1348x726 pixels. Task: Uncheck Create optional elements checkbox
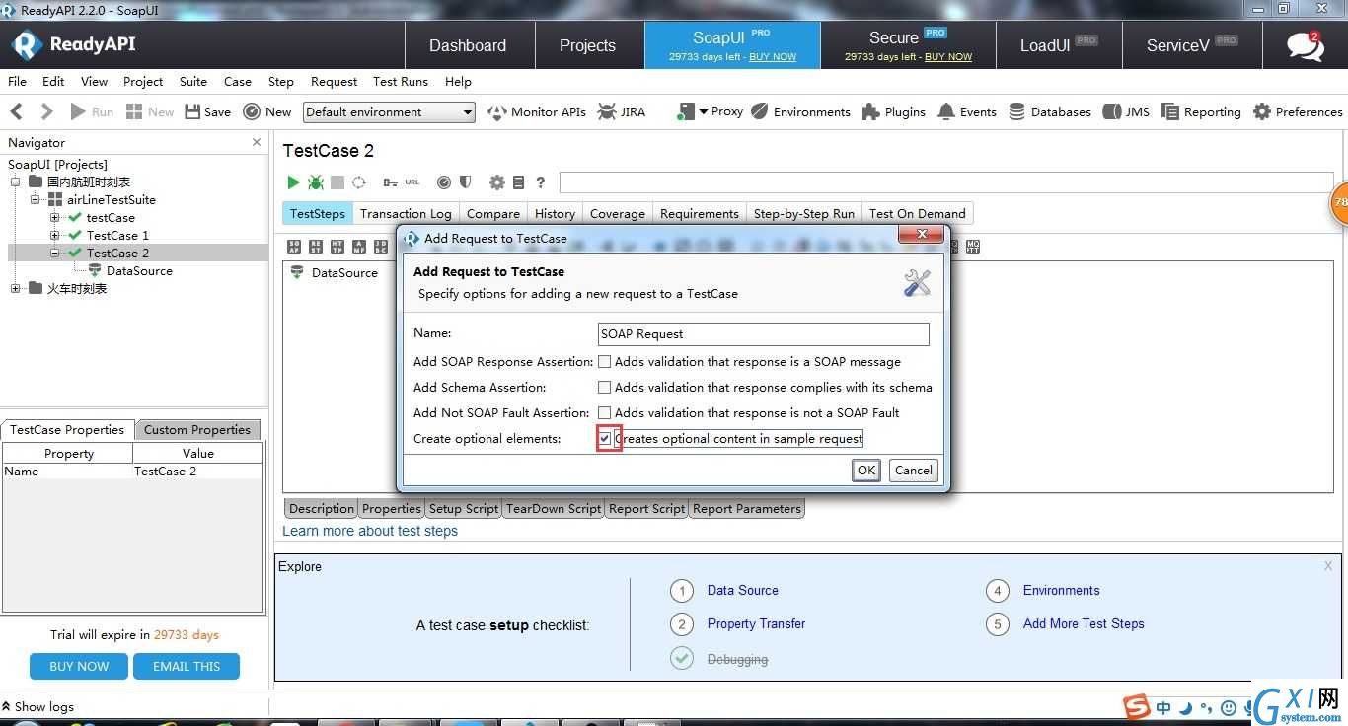click(x=604, y=438)
